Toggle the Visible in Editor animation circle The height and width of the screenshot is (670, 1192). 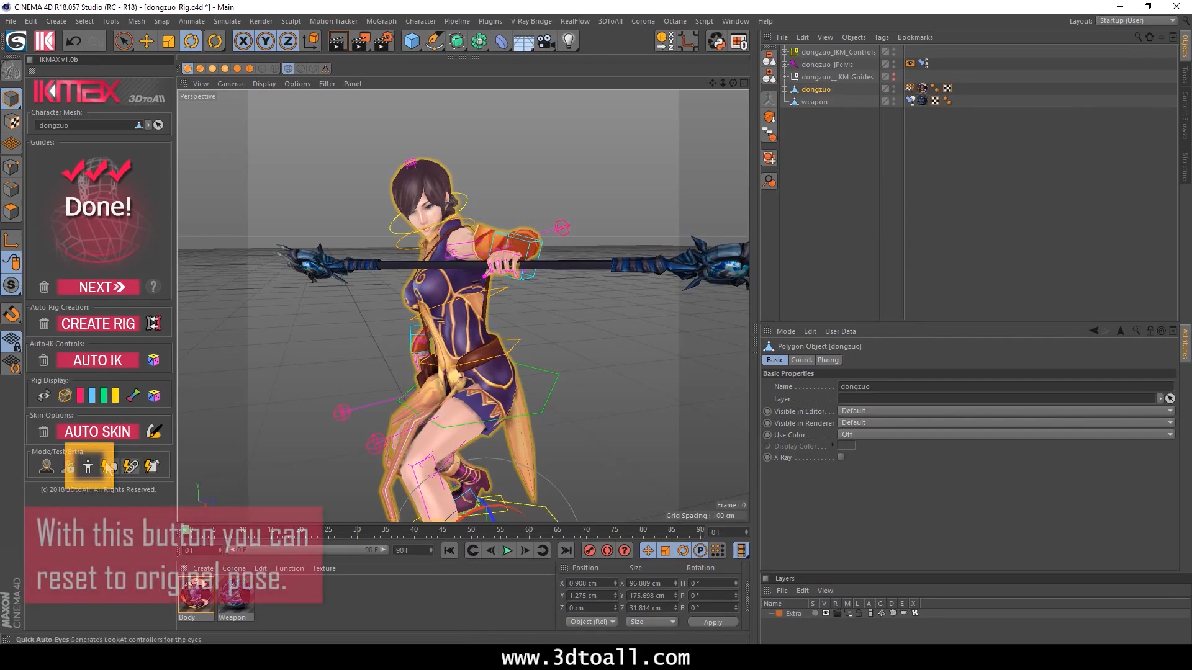pyautogui.click(x=767, y=411)
